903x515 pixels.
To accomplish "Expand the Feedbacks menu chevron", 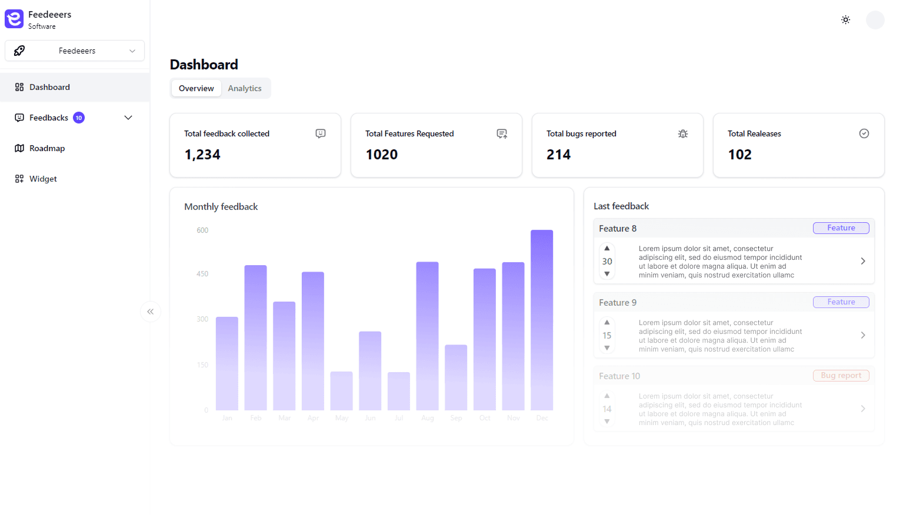I will tap(128, 118).
